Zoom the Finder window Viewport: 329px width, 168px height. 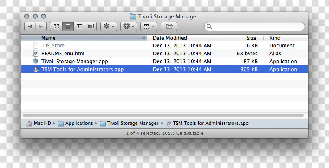point(44,16)
